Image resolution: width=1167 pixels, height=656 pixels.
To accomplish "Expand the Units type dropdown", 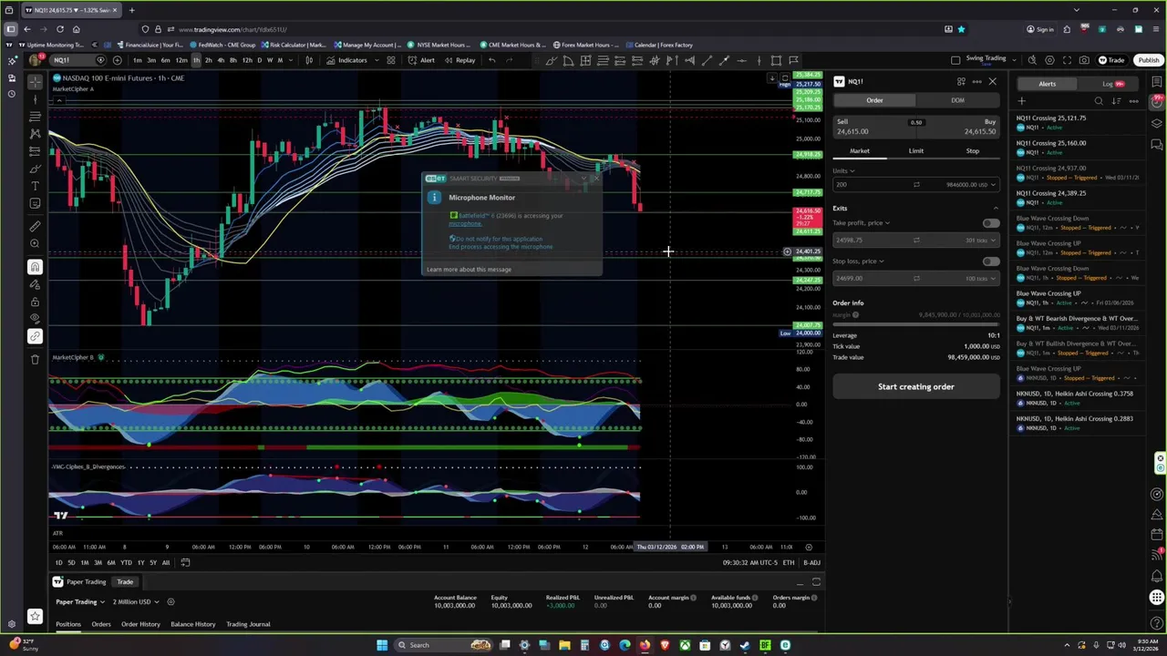I will coord(843,170).
